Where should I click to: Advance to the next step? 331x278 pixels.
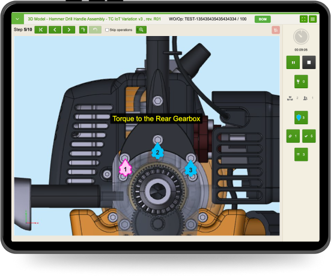pyautogui.click(x=69, y=30)
